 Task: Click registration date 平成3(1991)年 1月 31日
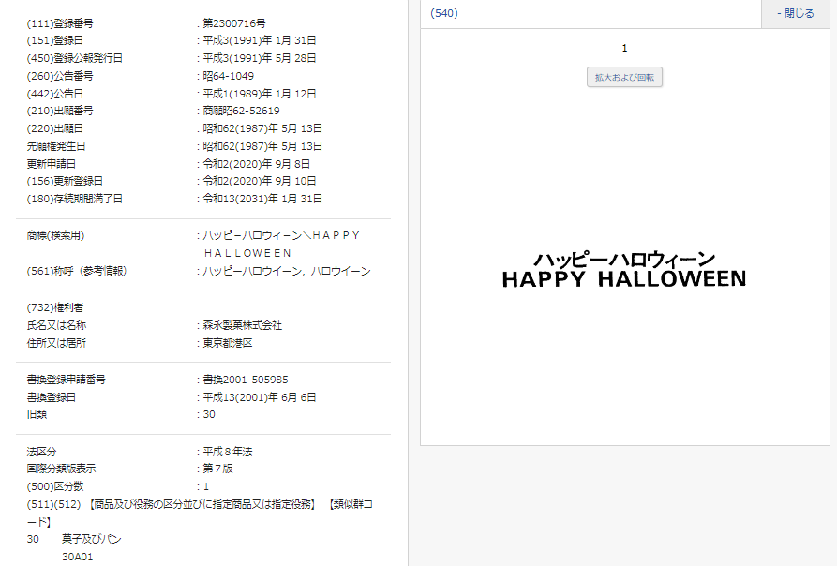(x=260, y=40)
